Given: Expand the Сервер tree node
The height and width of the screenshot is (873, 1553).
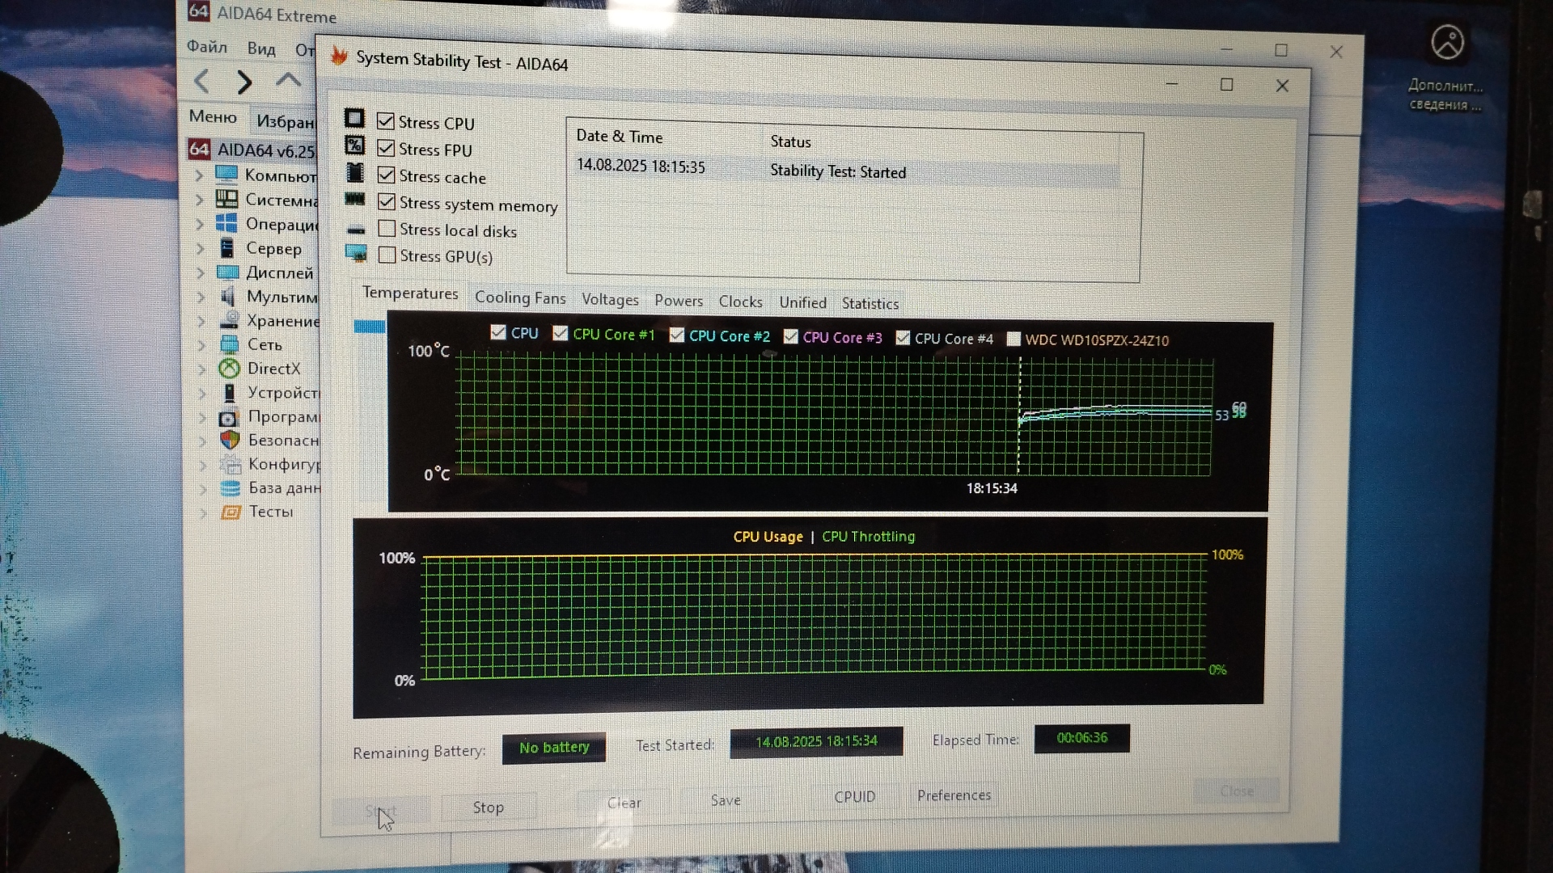Looking at the screenshot, I should 200,248.
